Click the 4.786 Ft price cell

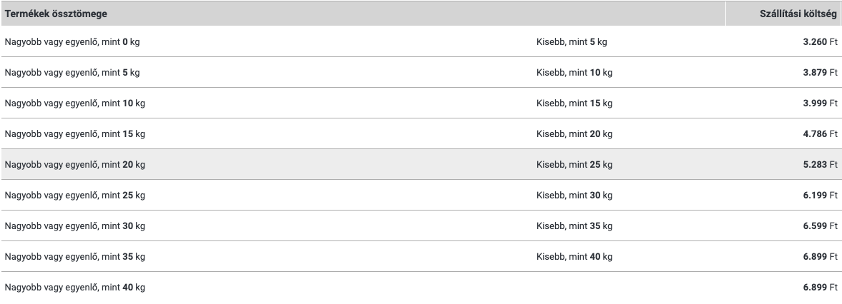tap(820, 134)
